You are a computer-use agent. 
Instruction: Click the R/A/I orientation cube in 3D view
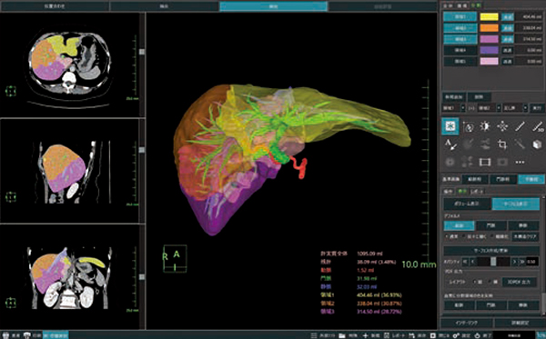175,258
